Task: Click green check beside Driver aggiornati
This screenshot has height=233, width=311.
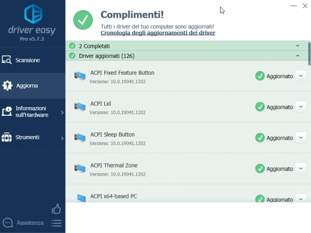Action: point(72,56)
